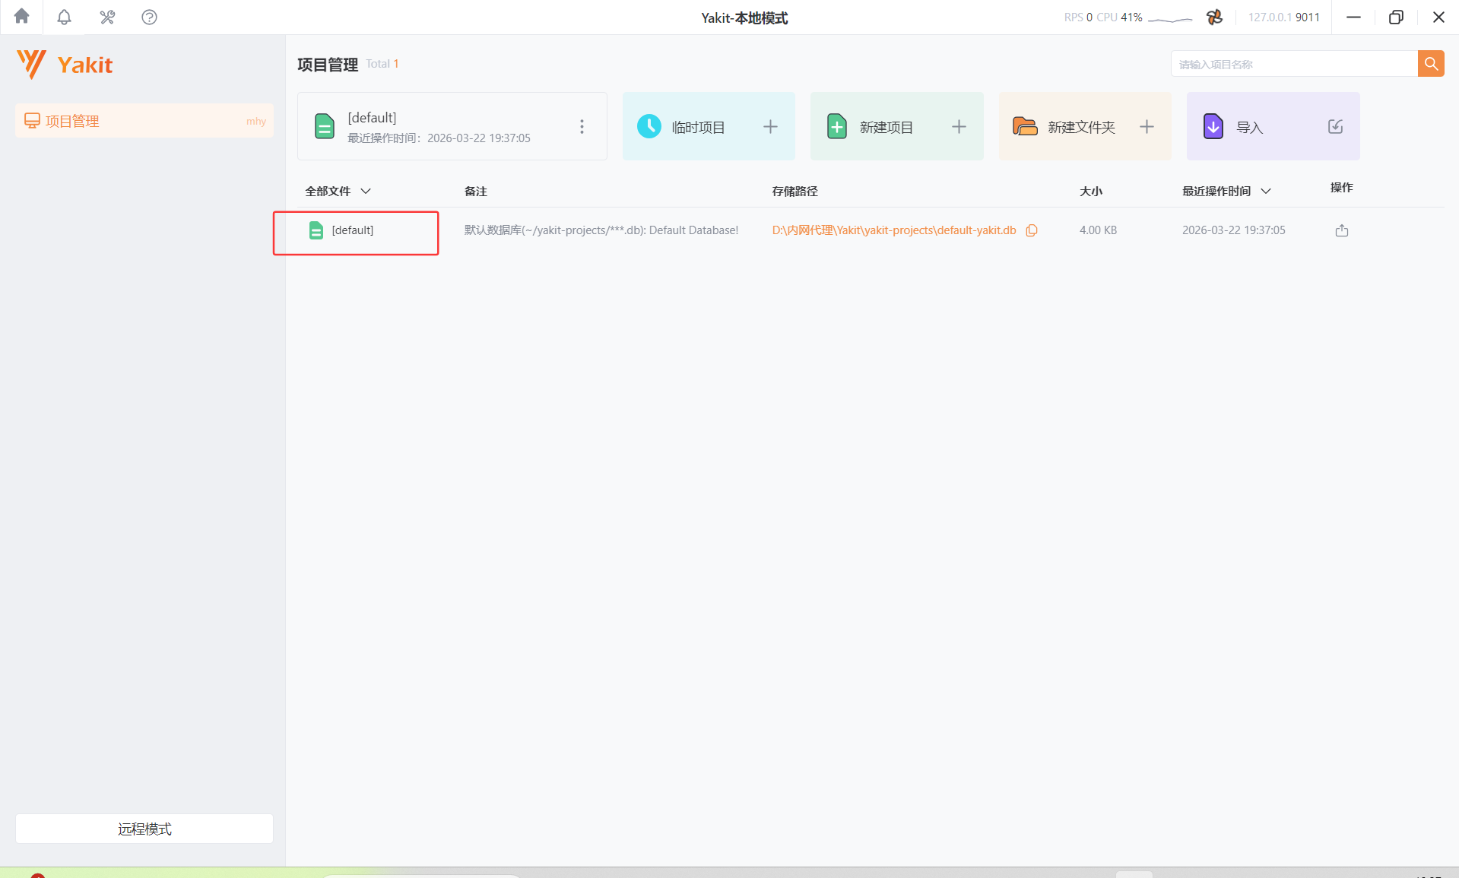
Task: Open the help question mark icon
Action: [x=149, y=17]
